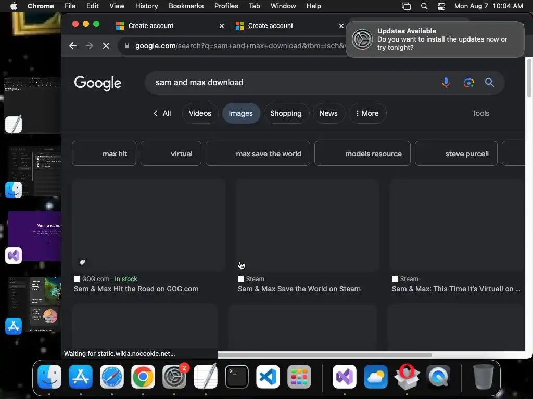Screen dimensions: 533x399
Task: Select the Stage Manager TextEdit window thumbnail
Action: (x=32, y=104)
